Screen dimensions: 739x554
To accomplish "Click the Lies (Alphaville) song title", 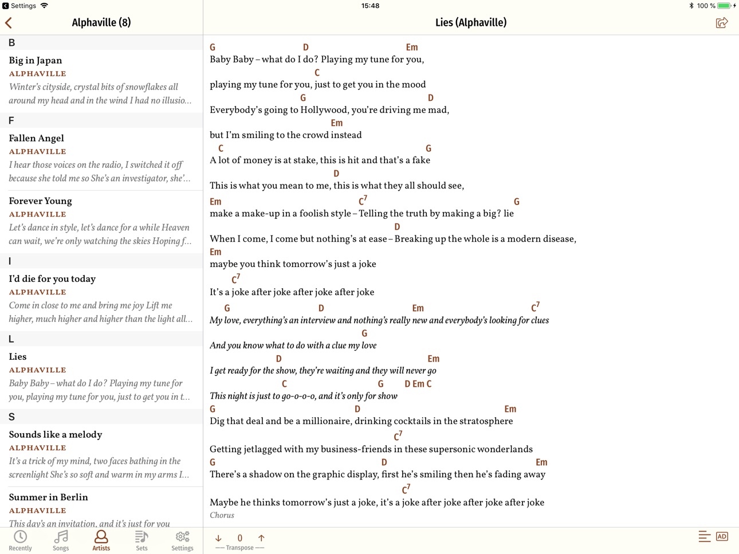I will (471, 23).
